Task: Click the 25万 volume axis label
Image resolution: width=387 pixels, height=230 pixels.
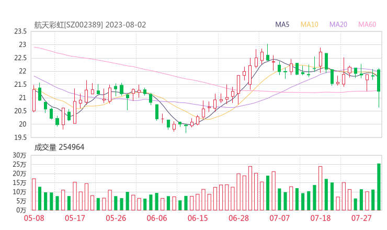Action: click(x=19, y=164)
